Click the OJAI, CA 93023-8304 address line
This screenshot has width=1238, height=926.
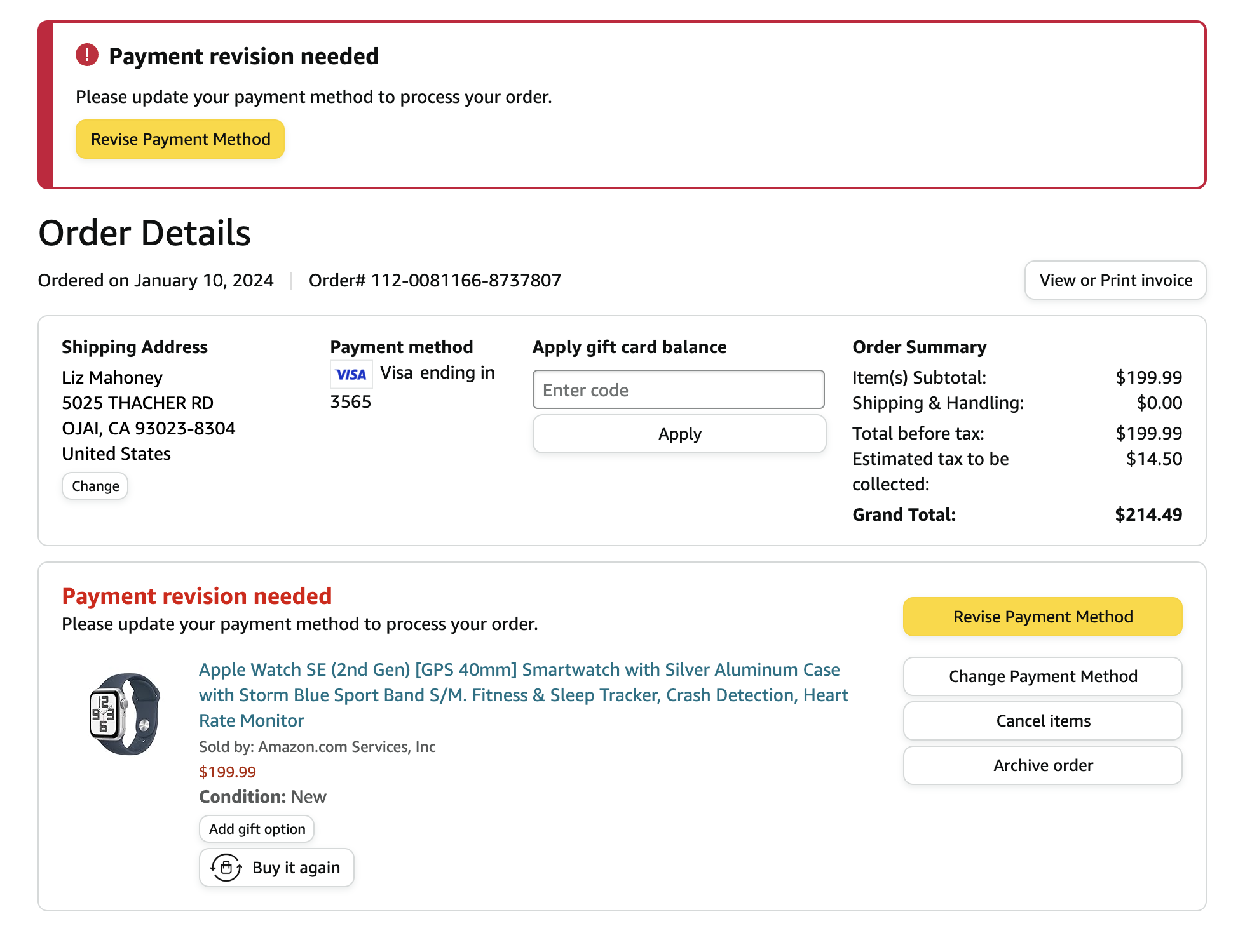click(x=149, y=428)
